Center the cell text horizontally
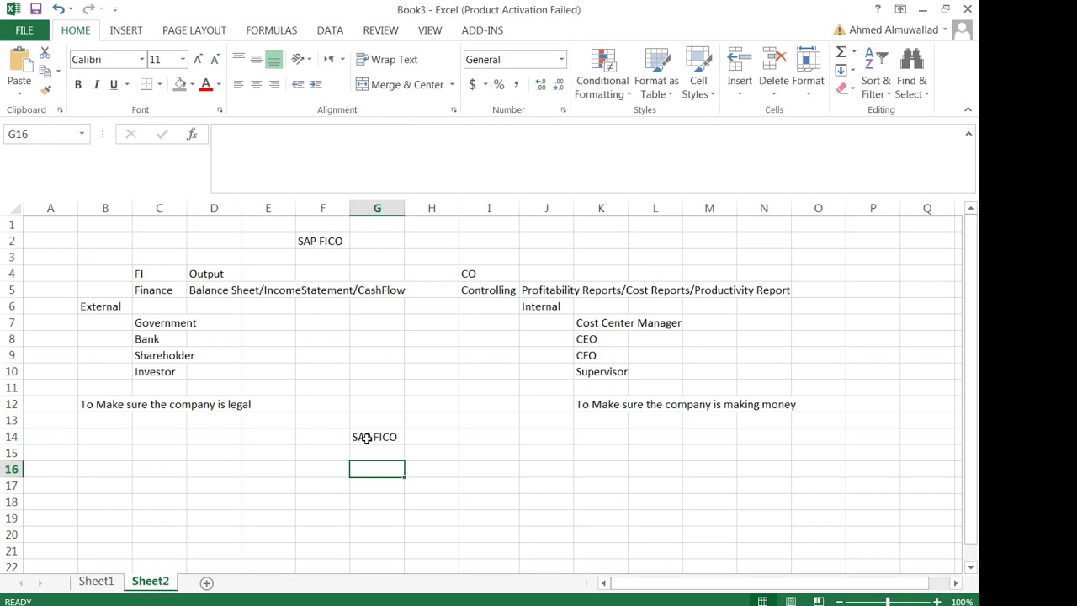Screen dimensions: 1077x606 click(x=256, y=84)
